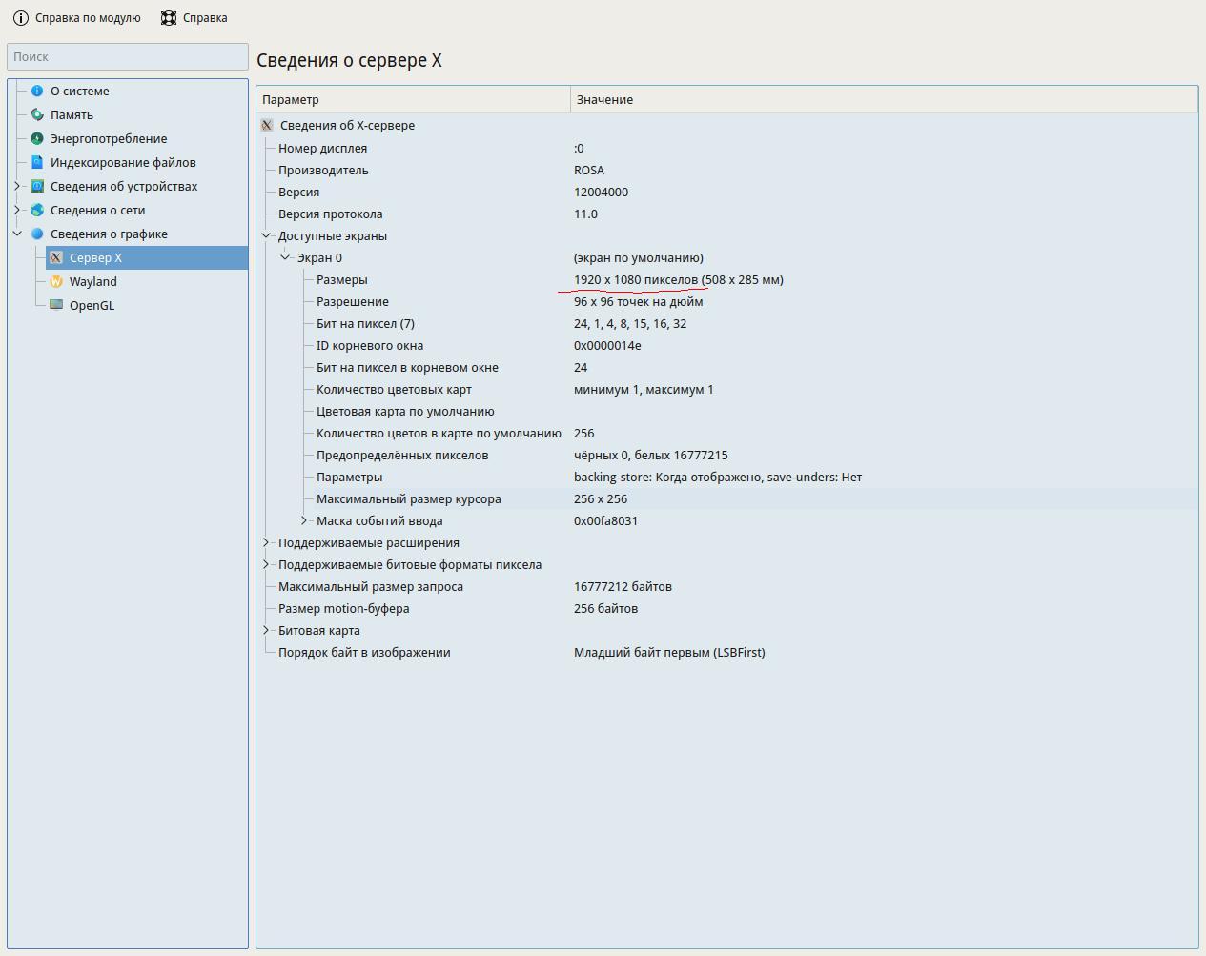
Task: Click the 0x0000014e value
Action: pos(607,345)
